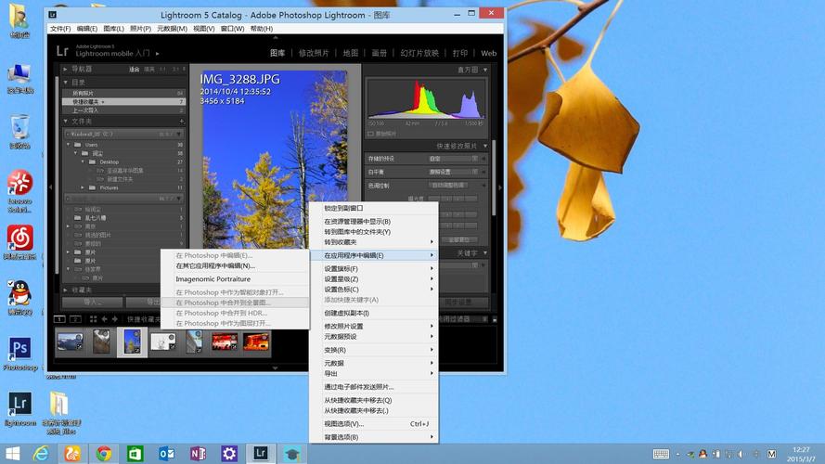This screenshot has width=825, height=464.
Task: Open OneNote from the taskbar
Action: 198,454
